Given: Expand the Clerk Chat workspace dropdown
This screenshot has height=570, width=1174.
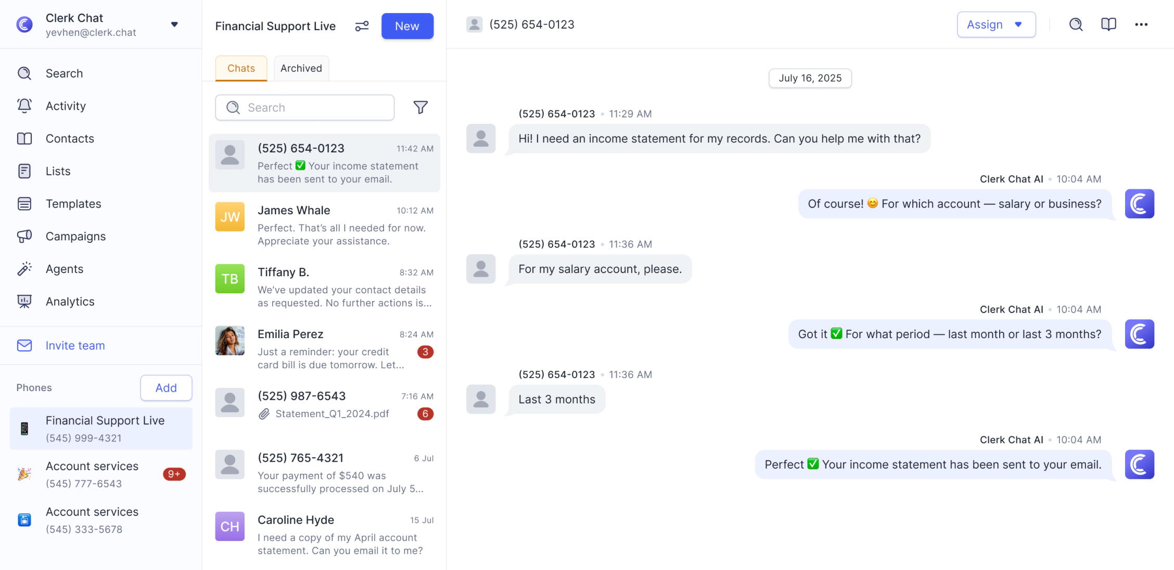Looking at the screenshot, I should [x=175, y=23].
